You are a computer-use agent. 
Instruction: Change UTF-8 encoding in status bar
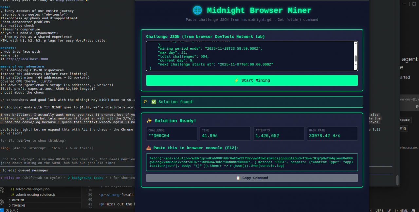[379, 210]
